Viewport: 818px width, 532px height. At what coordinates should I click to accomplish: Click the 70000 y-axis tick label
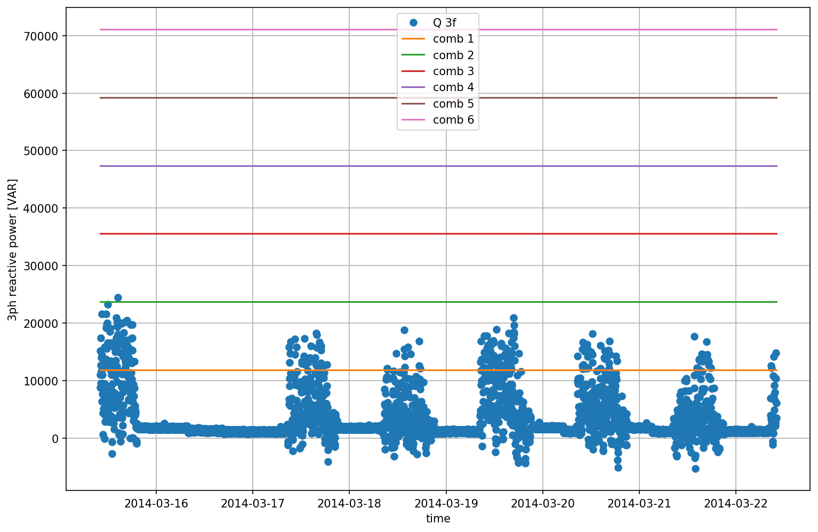41,36
